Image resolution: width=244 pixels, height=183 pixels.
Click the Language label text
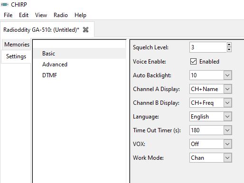pos(146,117)
